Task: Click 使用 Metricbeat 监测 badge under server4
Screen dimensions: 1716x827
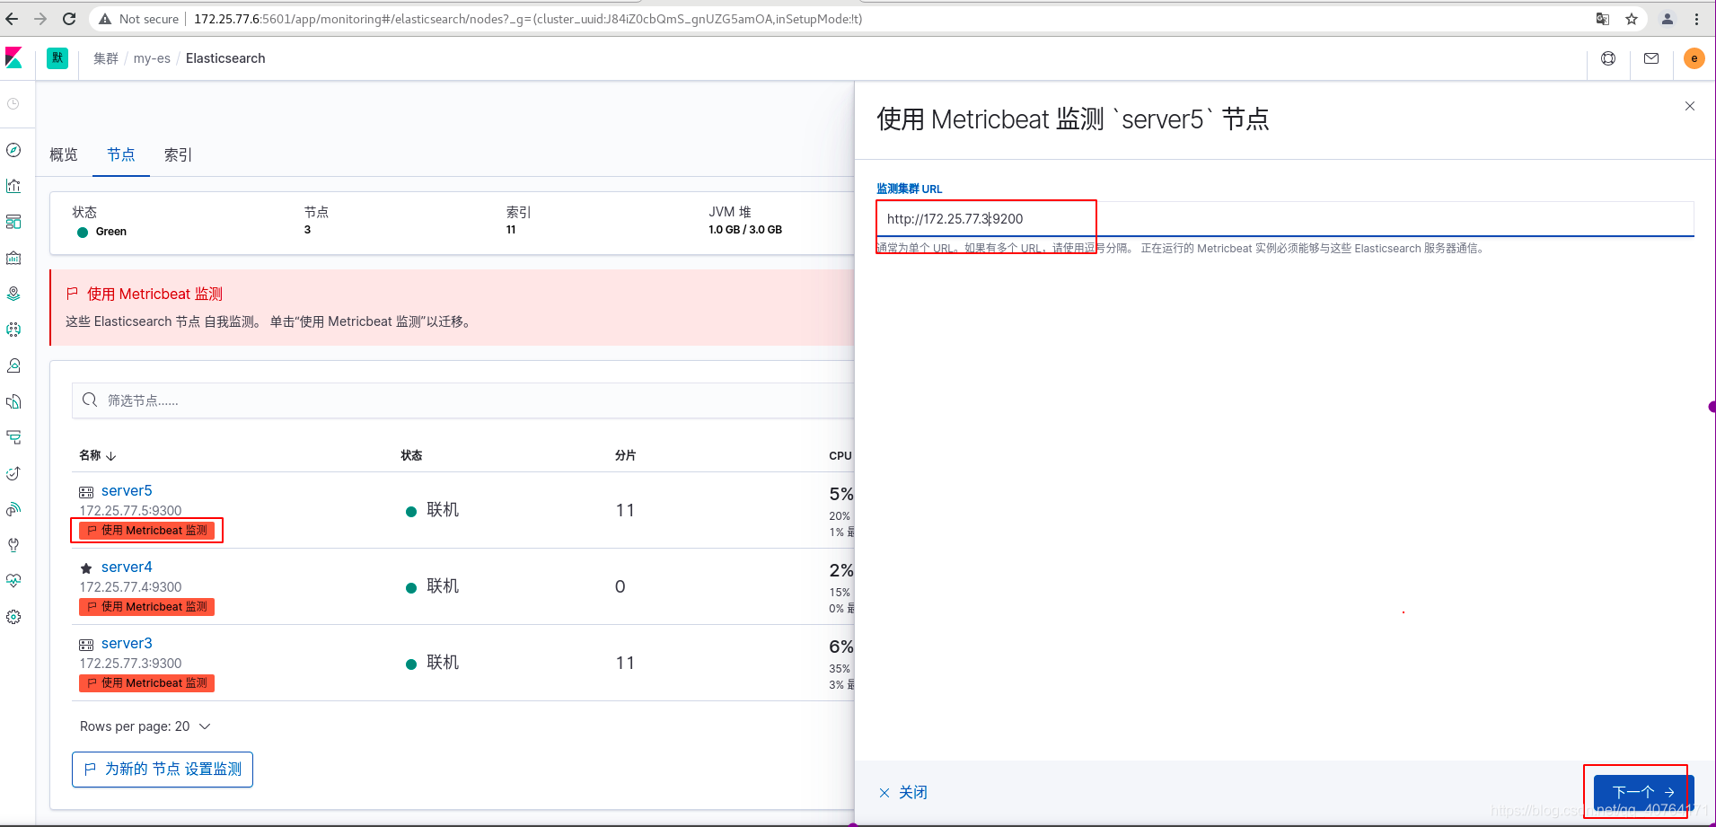Action: point(147,607)
